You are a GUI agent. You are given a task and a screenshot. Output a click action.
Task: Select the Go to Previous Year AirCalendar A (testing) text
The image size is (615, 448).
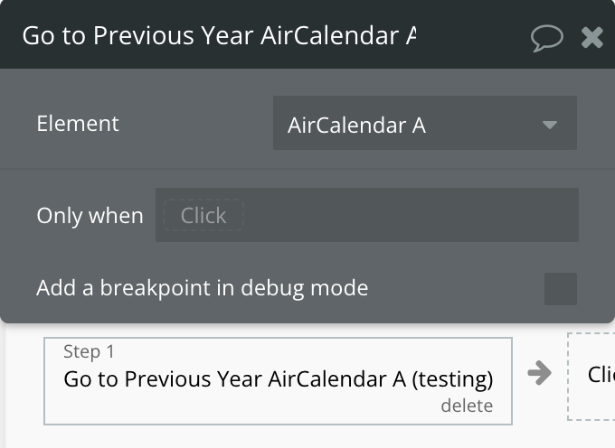[278, 379]
